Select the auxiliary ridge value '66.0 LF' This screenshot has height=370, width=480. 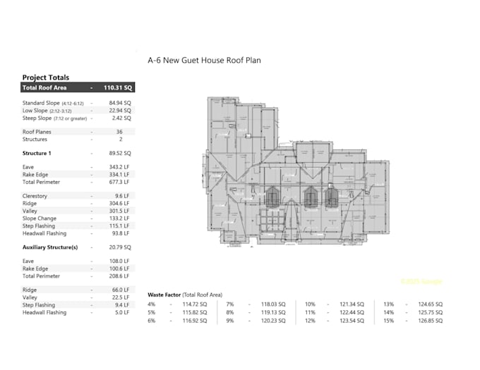[x=121, y=290]
